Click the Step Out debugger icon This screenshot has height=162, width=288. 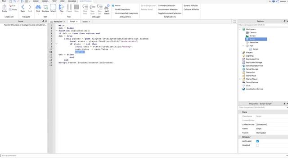coord(99,7)
